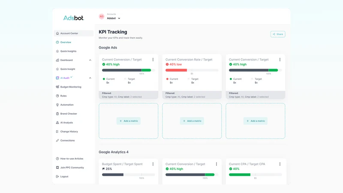Image resolution: width=343 pixels, height=193 pixels.
Task: Log out using Logout label
Action: point(64,177)
